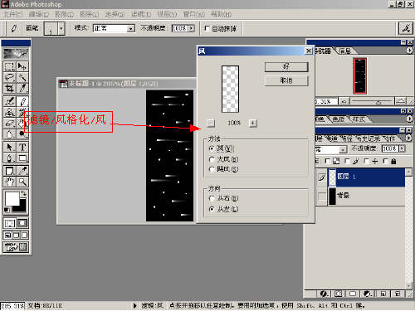This screenshot has height=311, width=415.
Task: Select the Crop tool
Action: [9, 88]
